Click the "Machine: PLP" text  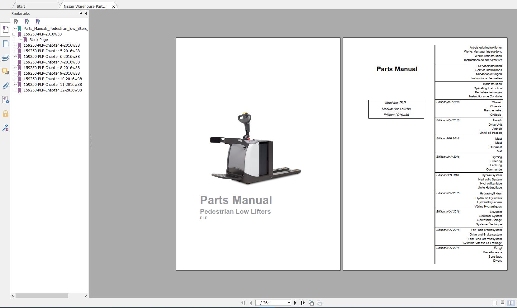point(396,103)
